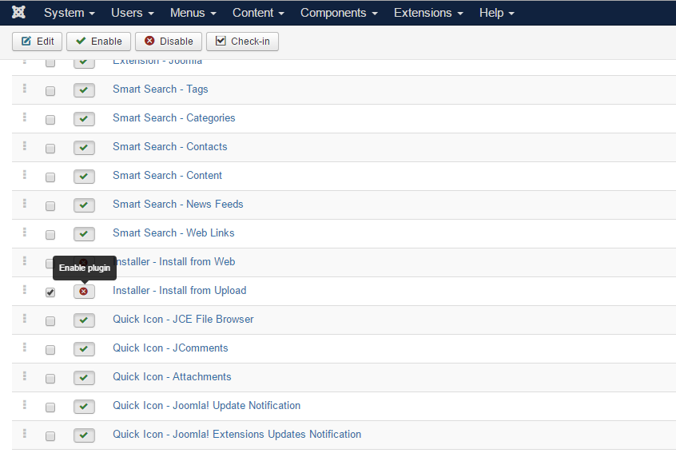Toggle status of Quick Icon - JComments

click(x=84, y=349)
